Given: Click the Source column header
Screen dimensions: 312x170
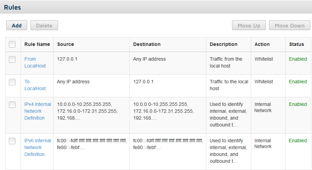Looking at the screenshot, I should coord(66,44).
